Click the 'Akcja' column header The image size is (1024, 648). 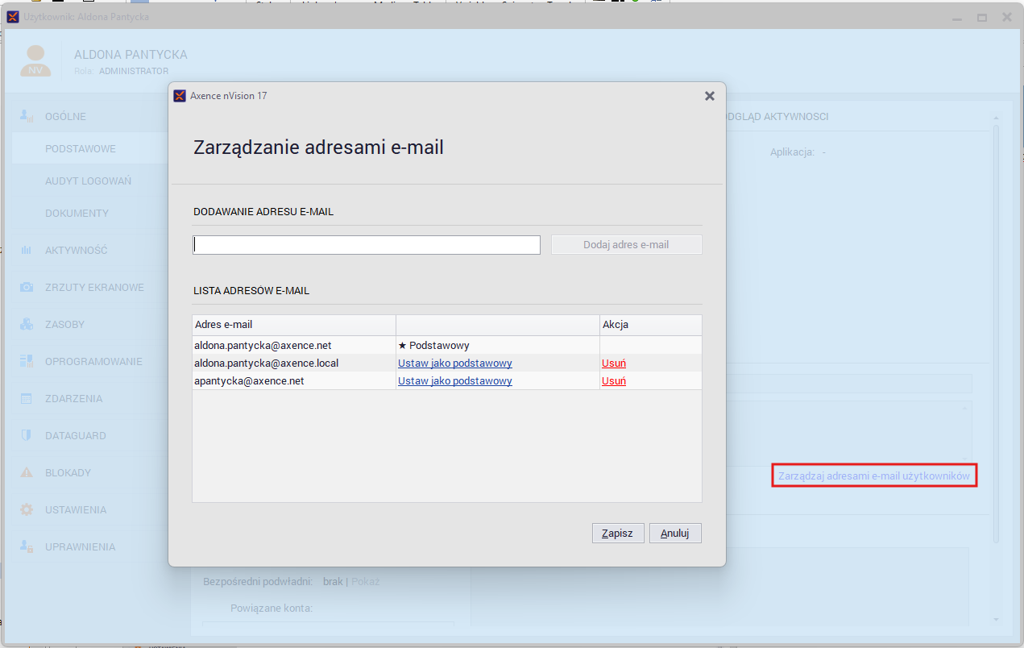(x=650, y=325)
